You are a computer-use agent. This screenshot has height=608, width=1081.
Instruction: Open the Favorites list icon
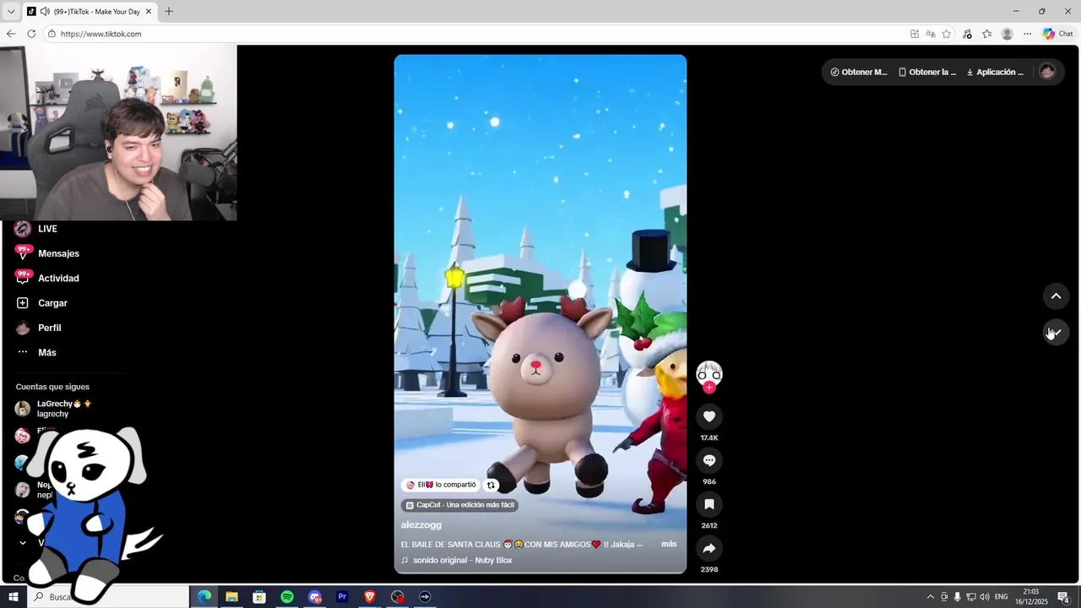pos(987,34)
